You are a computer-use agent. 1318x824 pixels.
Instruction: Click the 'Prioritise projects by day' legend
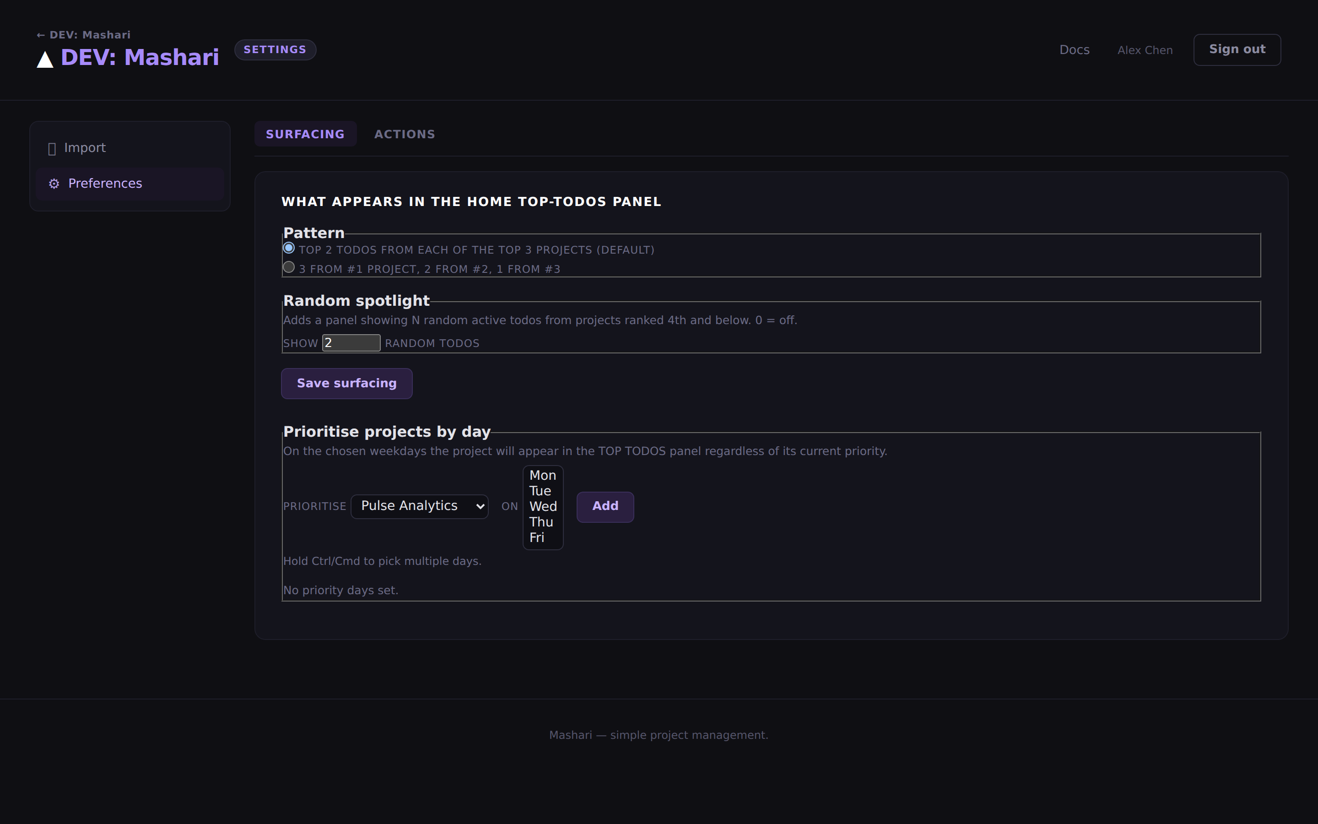387,432
